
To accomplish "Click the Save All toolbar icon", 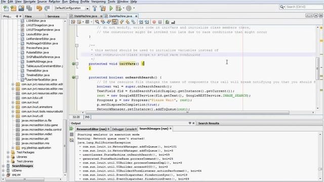I will point(29,8).
